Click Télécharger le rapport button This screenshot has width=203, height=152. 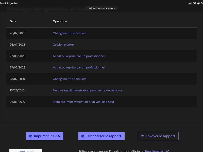(101, 136)
